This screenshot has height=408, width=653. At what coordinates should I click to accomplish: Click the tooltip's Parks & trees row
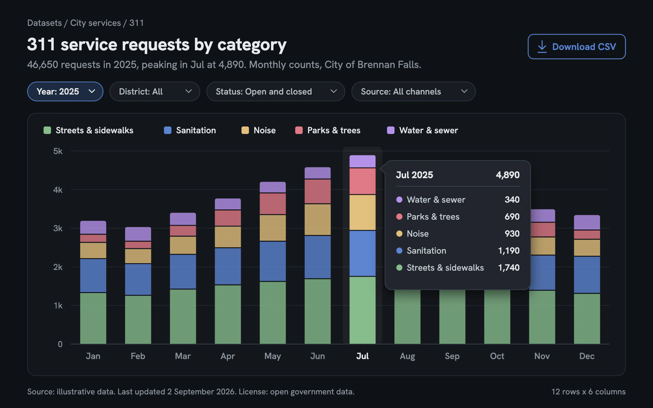tap(458, 217)
